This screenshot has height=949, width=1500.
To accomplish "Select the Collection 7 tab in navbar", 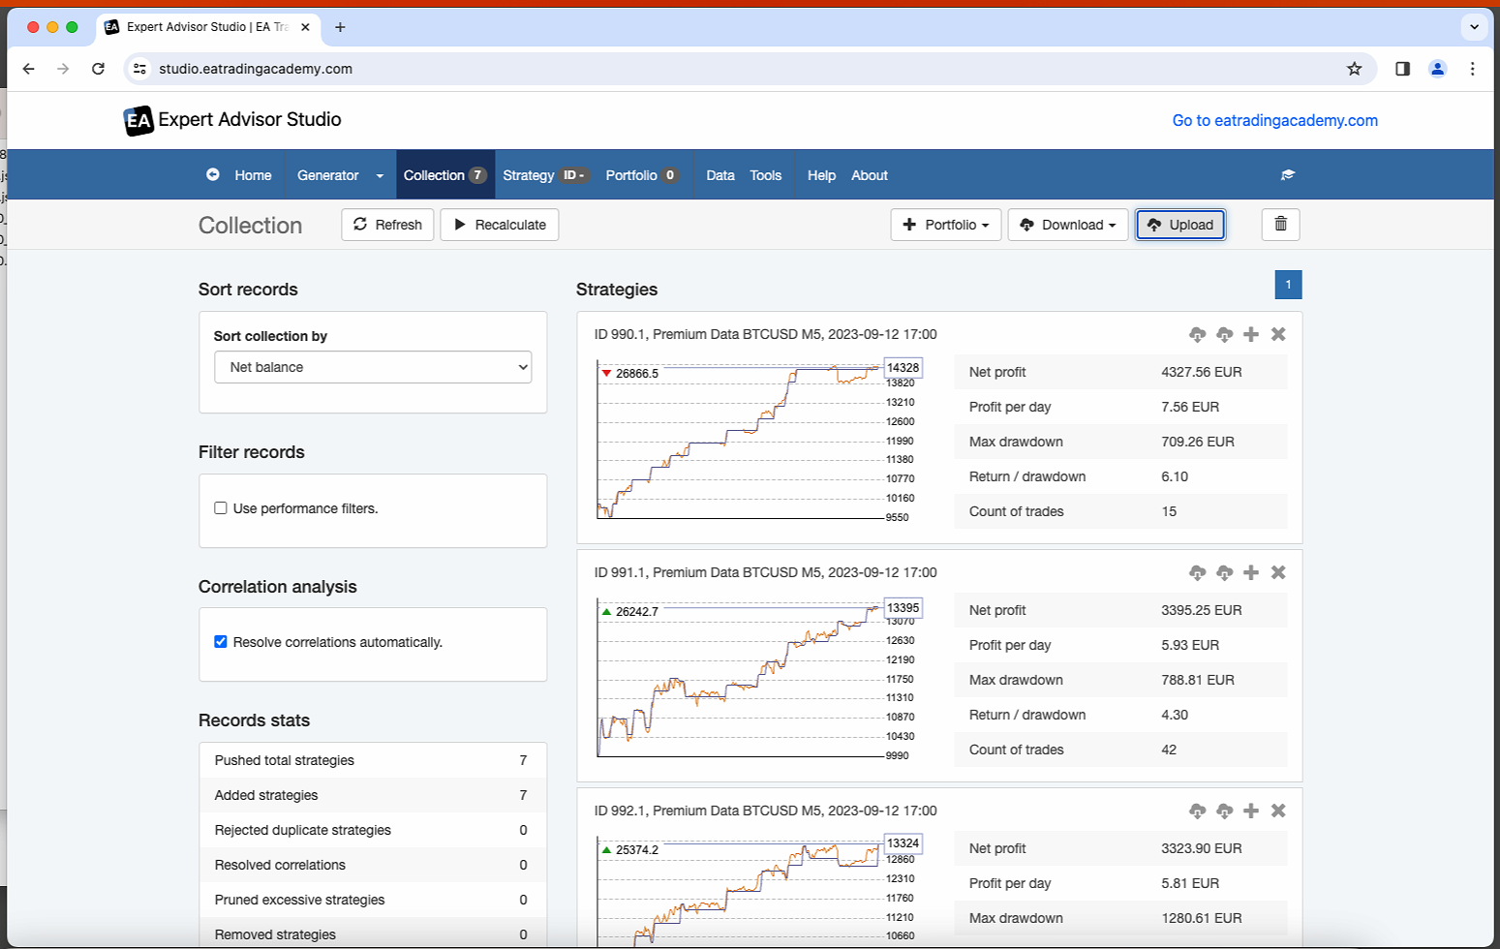I will pos(445,175).
